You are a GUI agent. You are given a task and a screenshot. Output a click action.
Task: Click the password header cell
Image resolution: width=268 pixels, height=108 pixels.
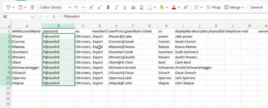[x=58, y=31]
